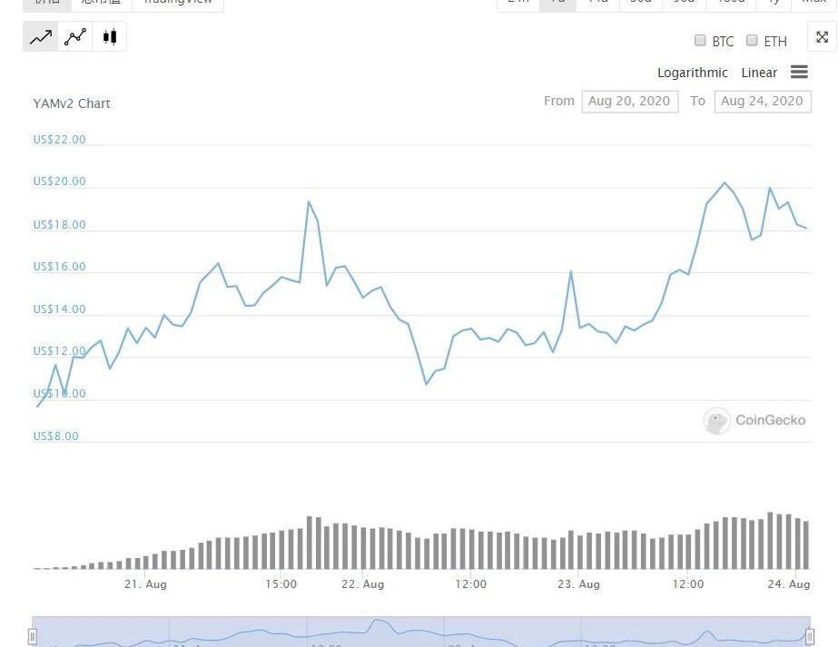Switch chart scale to Linear
The height and width of the screenshot is (647, 838).
[x=759, y=73]
